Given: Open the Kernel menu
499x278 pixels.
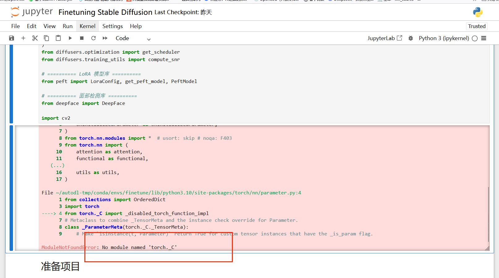Looking at the screenshot, I should [87, 26].
